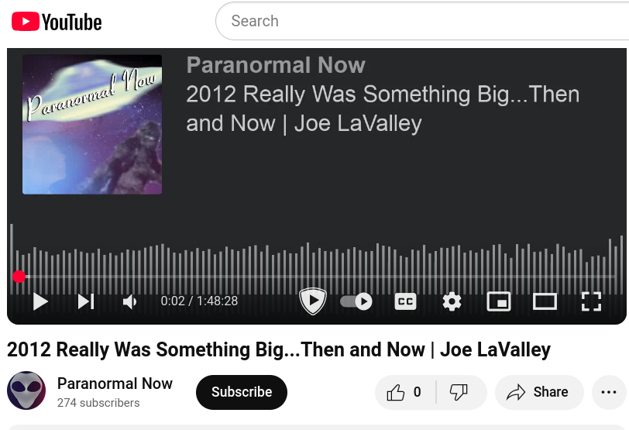This screenshot has width=629, height=430.
Task: Open the player settings gear
Action: pos(452,301)
